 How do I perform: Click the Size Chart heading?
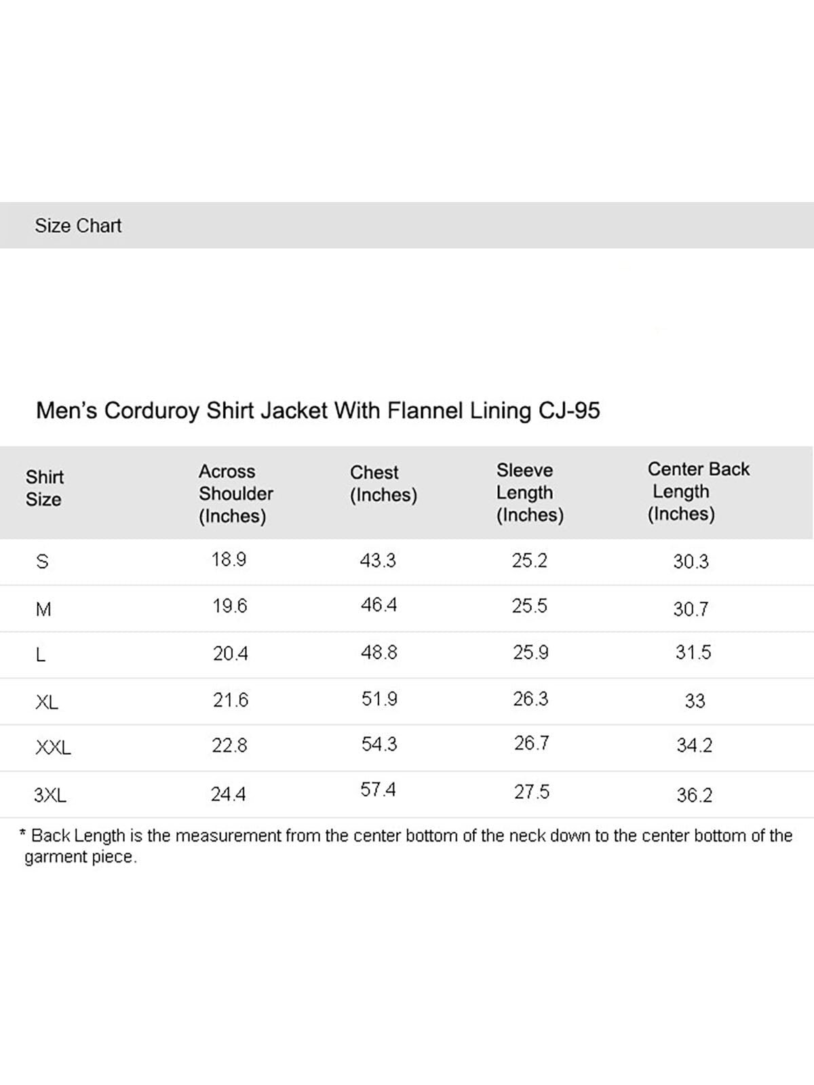[78, 226]
